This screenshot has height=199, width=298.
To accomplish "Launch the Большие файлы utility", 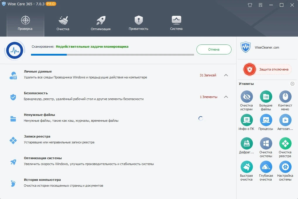I will tap(266, 101).
